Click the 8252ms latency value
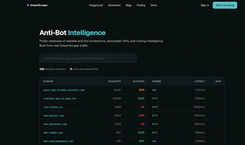The image size is (245, 145). pos(200,115)
